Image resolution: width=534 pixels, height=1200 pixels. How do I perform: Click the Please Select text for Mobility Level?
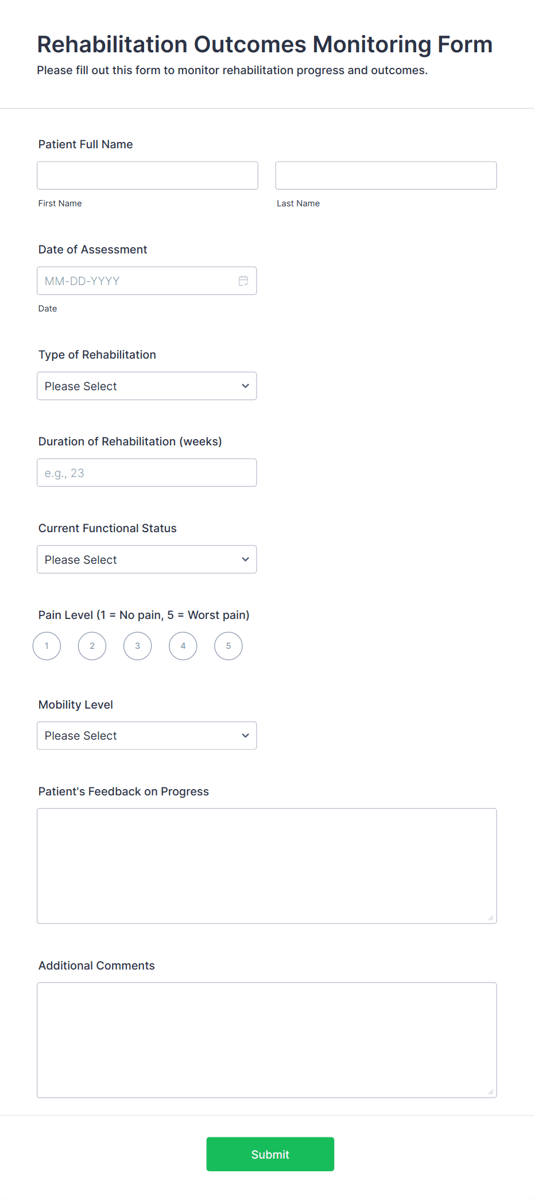pos(80,735)
